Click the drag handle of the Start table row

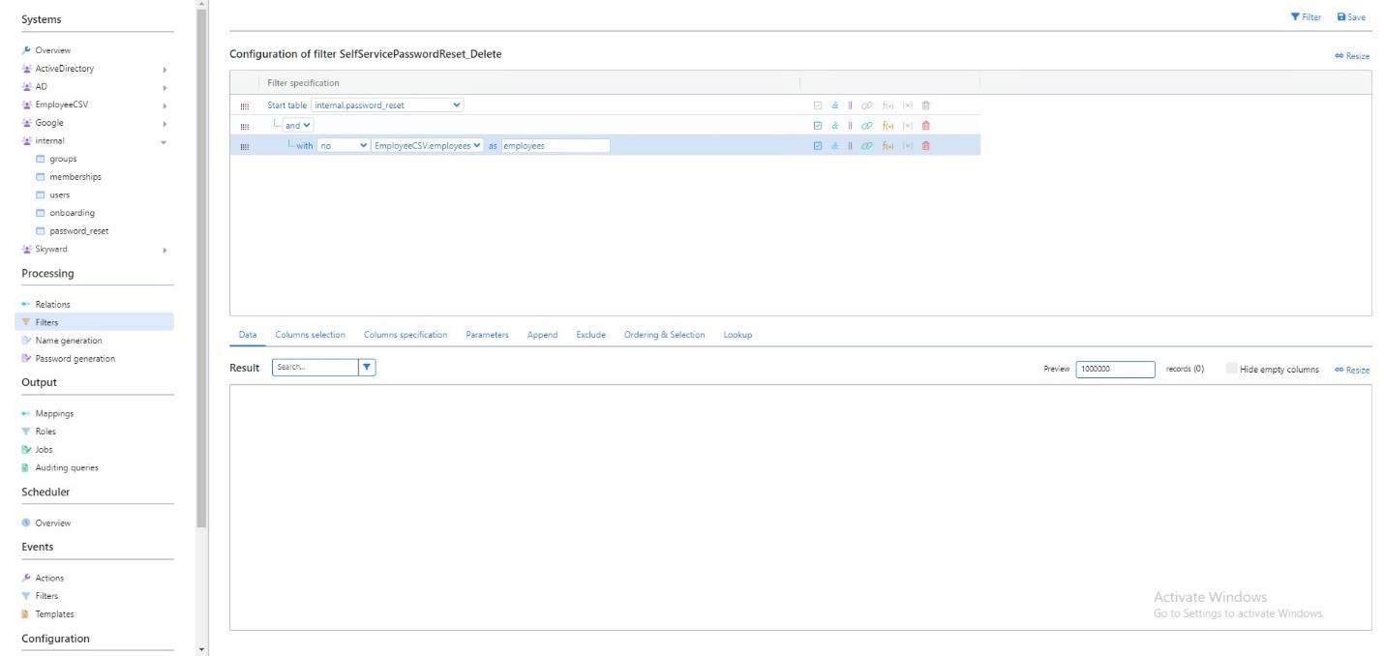(x=244, y=106)
